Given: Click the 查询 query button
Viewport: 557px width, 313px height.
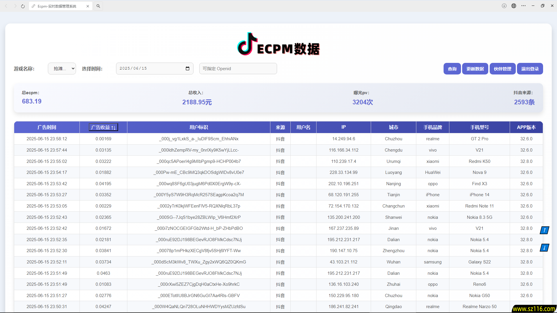Looking at the screenshot, I should click(x=452, y=69).
